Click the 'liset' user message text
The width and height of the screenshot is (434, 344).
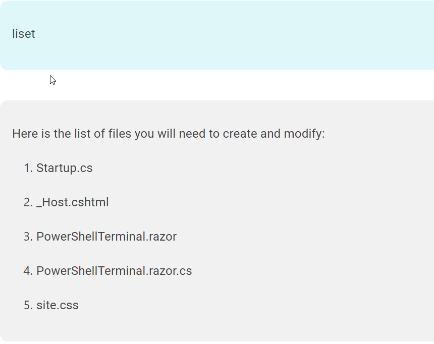(24, 34)
